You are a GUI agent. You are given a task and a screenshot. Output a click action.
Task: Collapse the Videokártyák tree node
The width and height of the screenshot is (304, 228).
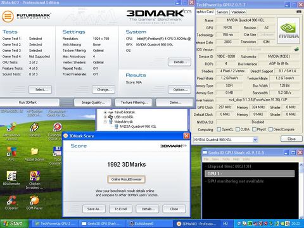[x=105, y=122]
